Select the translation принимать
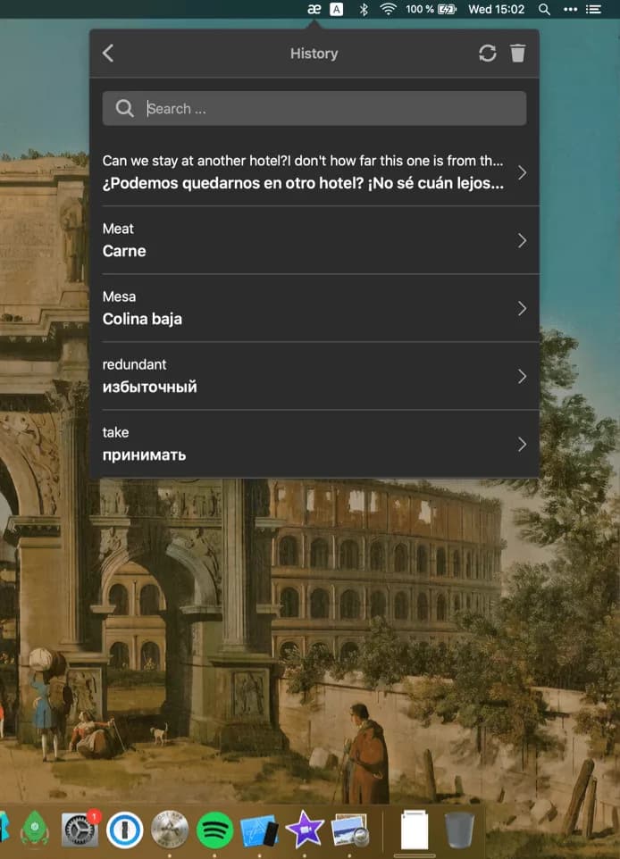This screenshot has width=620, height=859. (x=144, y=455)
